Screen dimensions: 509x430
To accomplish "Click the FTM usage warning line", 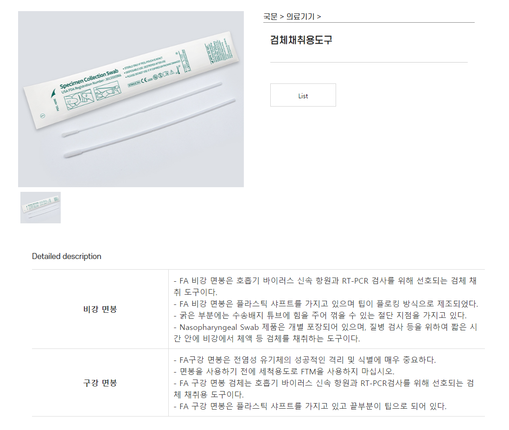I will [284, 372].
